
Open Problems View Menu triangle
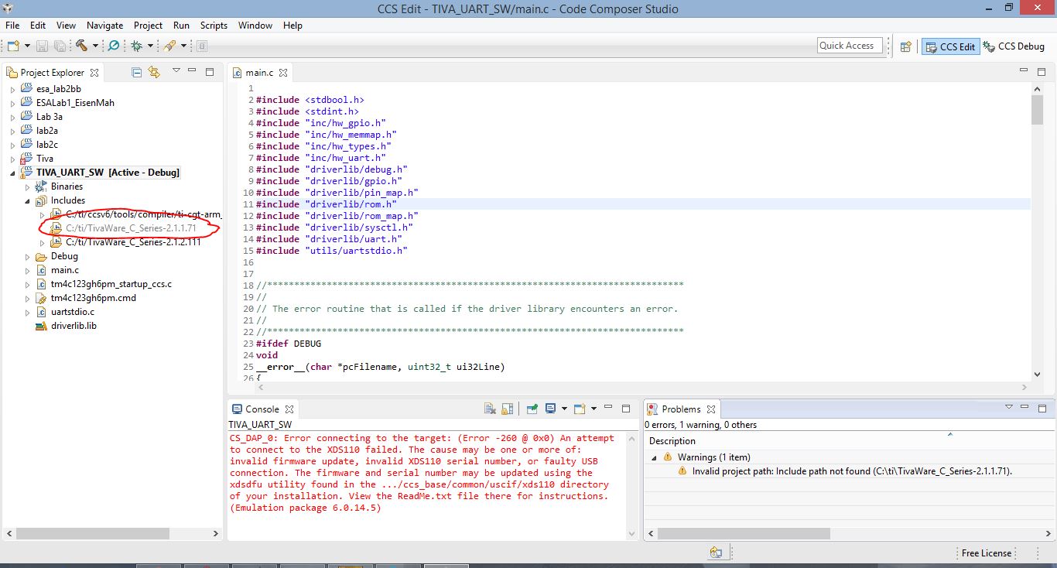click(x=1009, y=407)
